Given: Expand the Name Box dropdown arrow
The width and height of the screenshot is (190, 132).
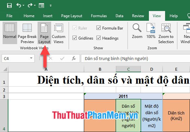Looking at the screenshot, I should (31, 58).
